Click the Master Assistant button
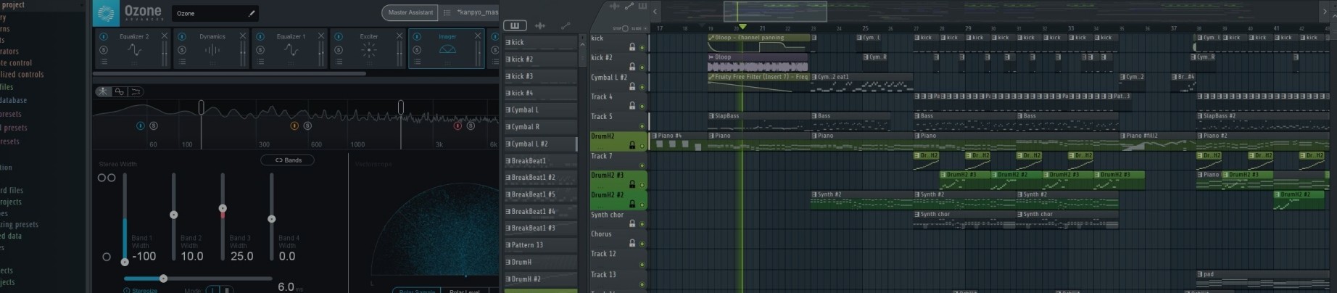The image size is (1337, 293). [410, 12]
